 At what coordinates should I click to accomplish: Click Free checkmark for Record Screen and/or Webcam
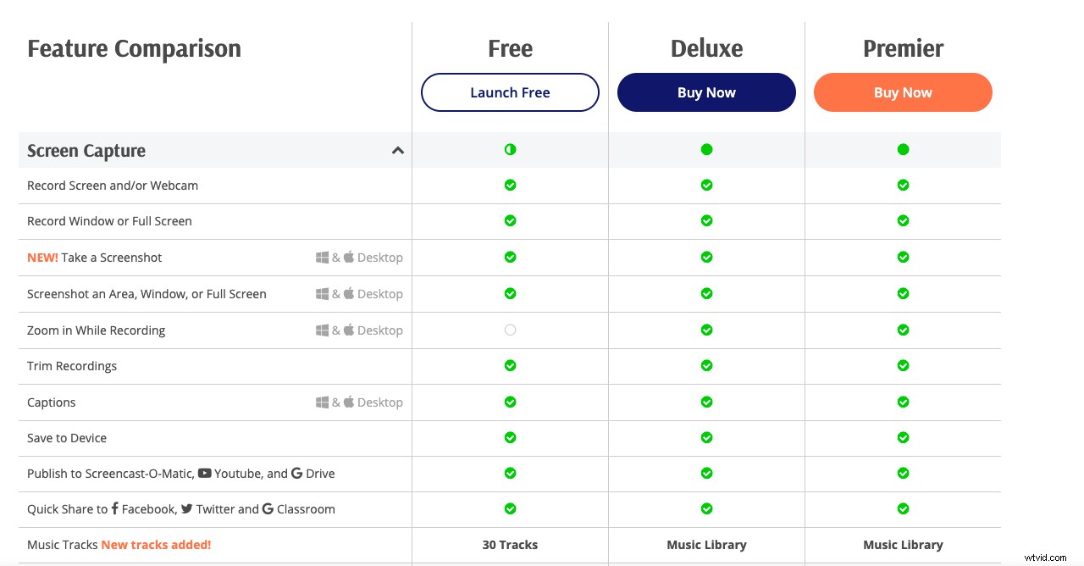tap(510, 185)
